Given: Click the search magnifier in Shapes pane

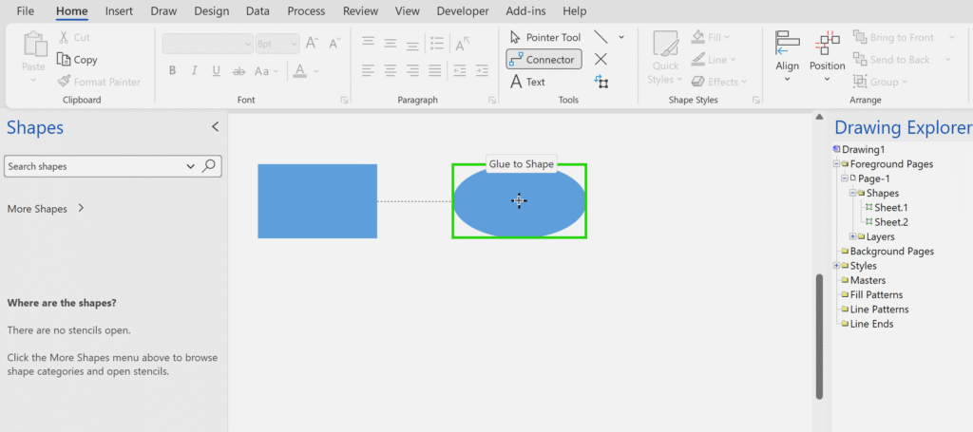Looking at the screenshot, I should pos(210,166).
